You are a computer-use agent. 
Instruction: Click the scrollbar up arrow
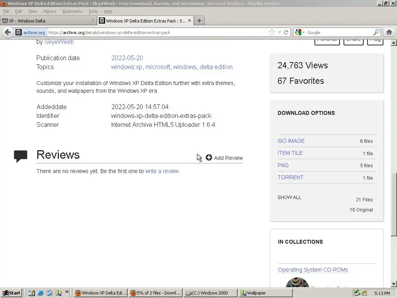tap(394, 43)
